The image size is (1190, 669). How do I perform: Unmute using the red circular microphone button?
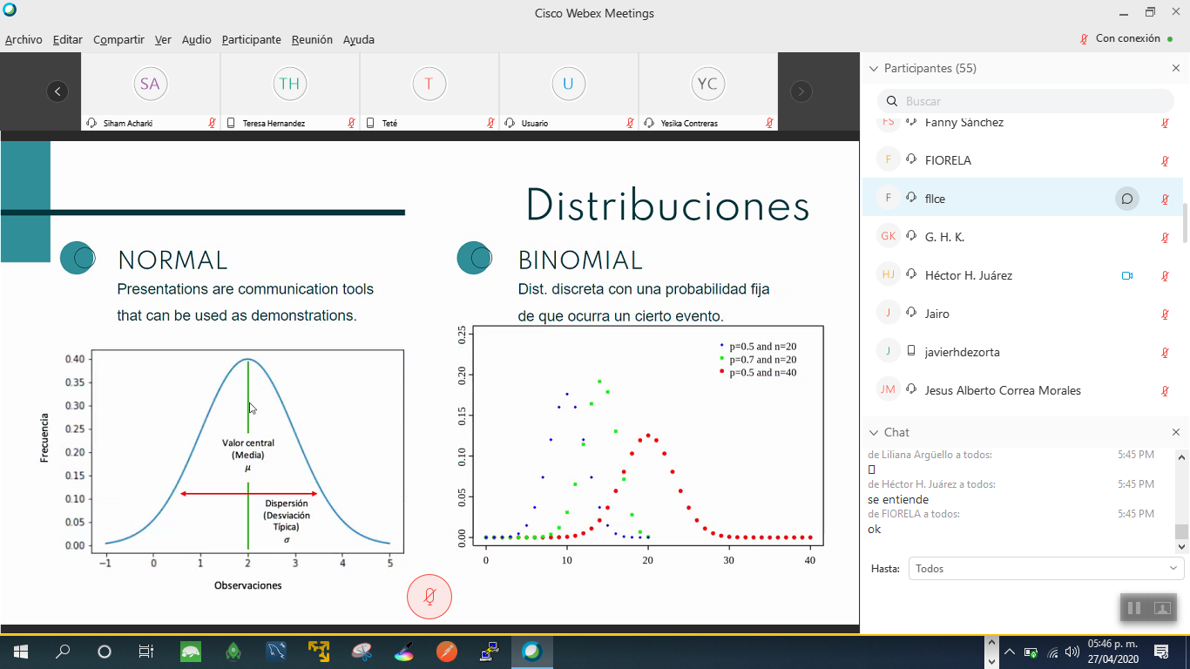coord(429,597)
